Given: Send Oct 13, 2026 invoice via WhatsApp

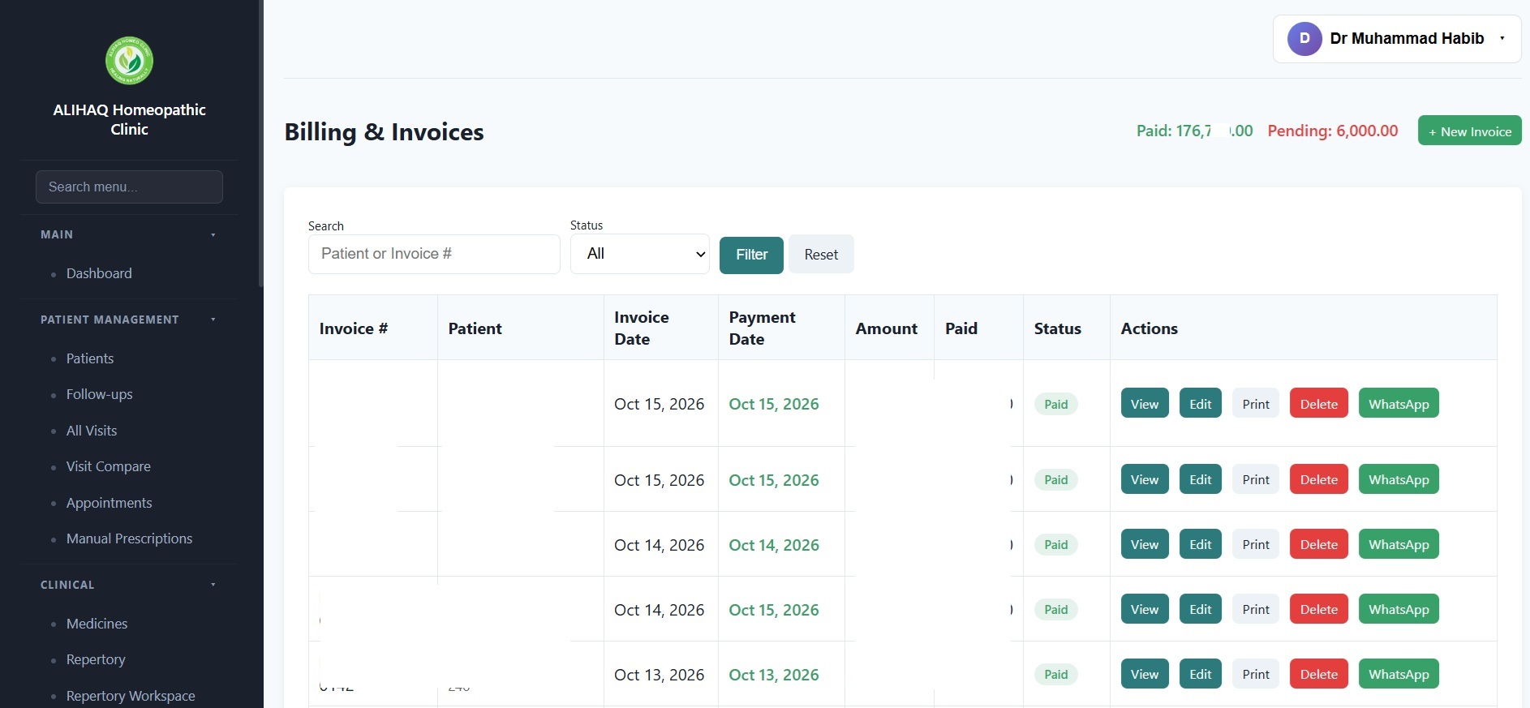Looking at the screenshot, I should (1399, 674).
